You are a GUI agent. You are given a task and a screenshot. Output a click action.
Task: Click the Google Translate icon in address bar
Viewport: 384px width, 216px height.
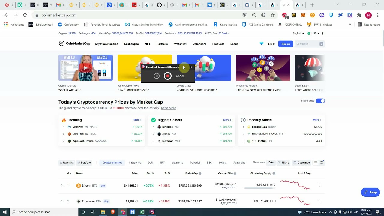[245, 15]
